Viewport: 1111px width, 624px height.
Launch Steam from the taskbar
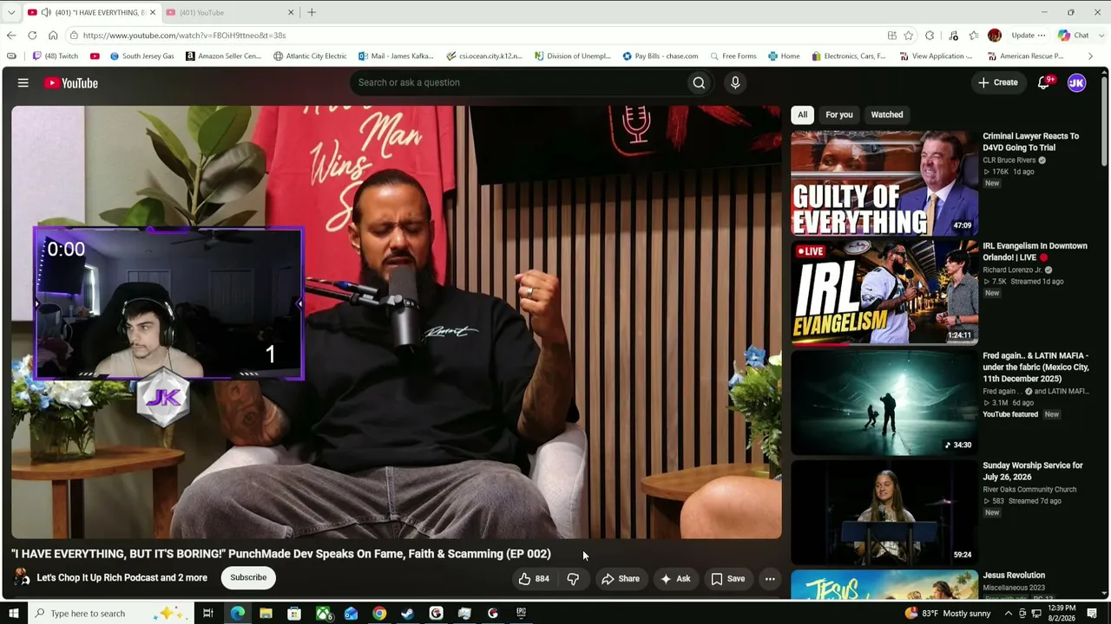click(x=407, y=614)
